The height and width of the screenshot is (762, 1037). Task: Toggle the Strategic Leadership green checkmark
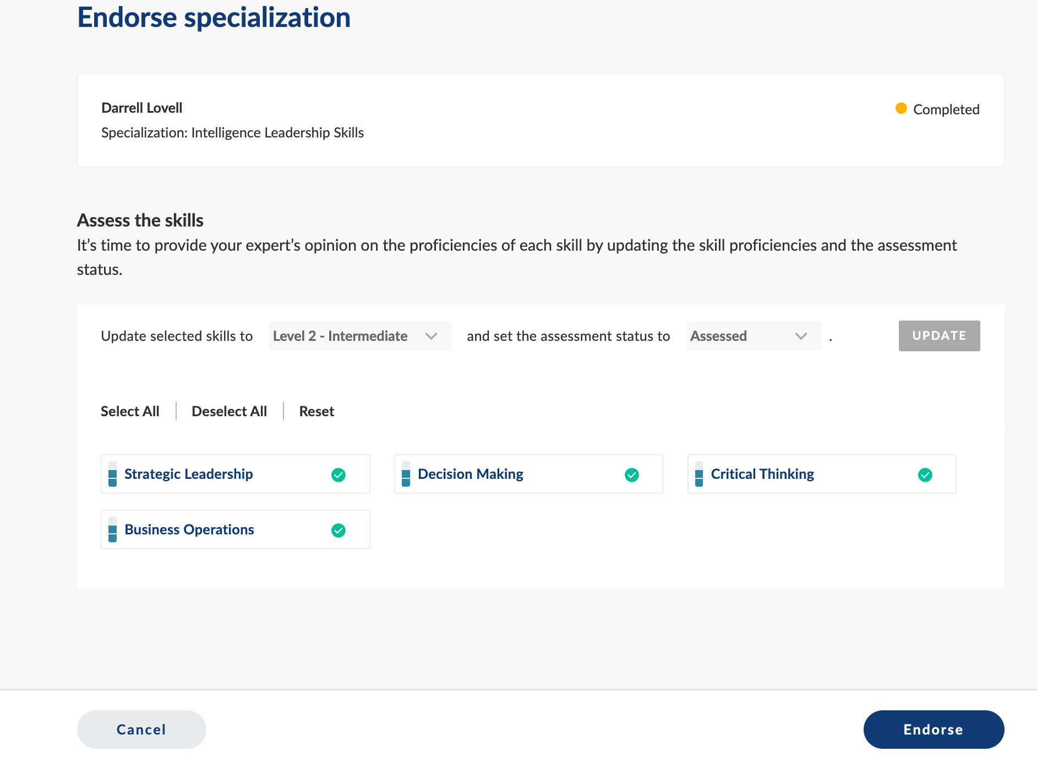(339, 475)
